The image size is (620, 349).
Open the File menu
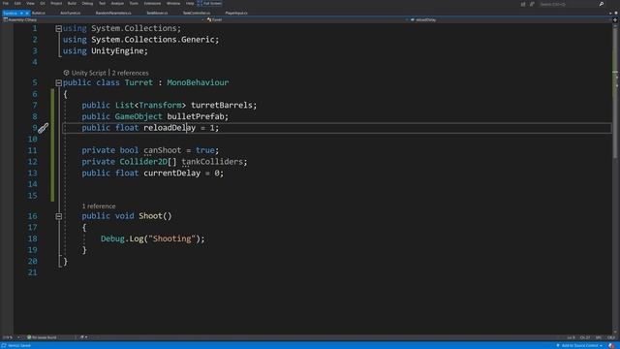click(x=6, y=3)
